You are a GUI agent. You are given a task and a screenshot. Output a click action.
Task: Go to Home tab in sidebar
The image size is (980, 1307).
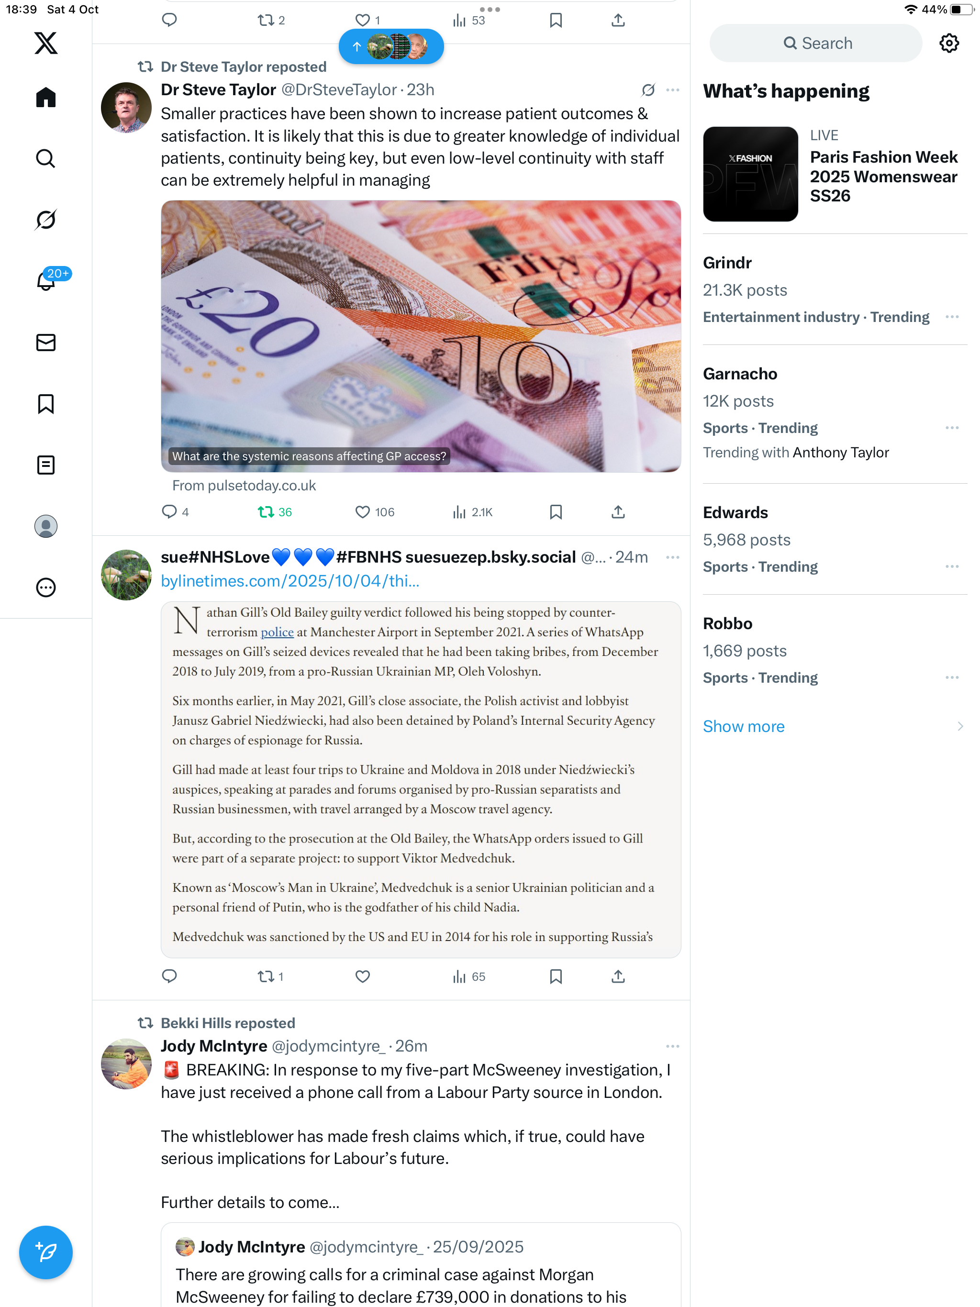[45, 98]
